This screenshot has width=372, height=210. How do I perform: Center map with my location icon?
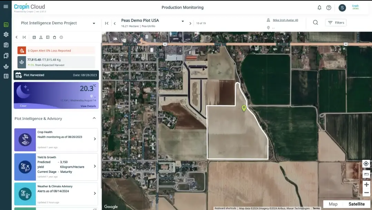coord(366,164)
